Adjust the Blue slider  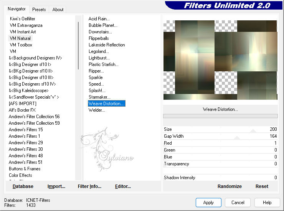coord(220,157)
